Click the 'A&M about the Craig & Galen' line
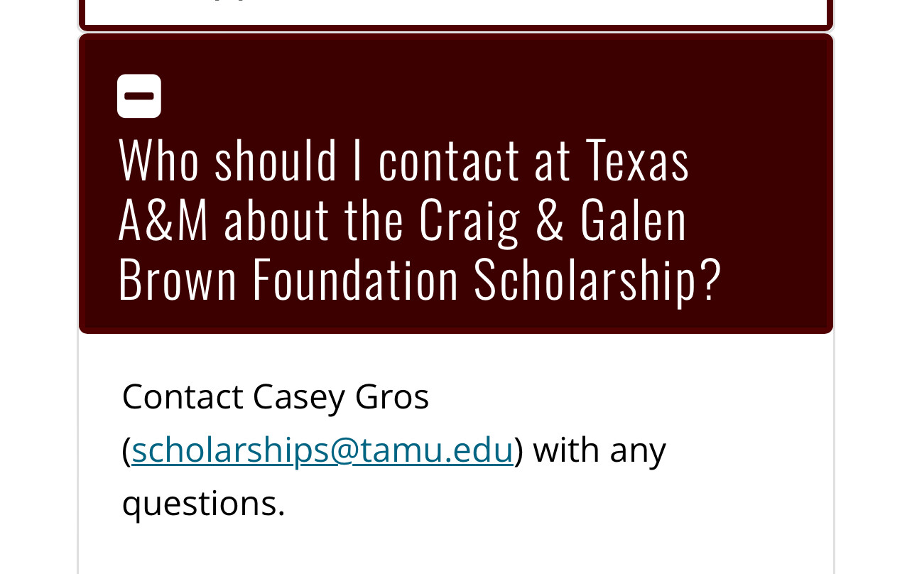Image resolution: width=912 pixels, height=574 pixels. point(403,219)
